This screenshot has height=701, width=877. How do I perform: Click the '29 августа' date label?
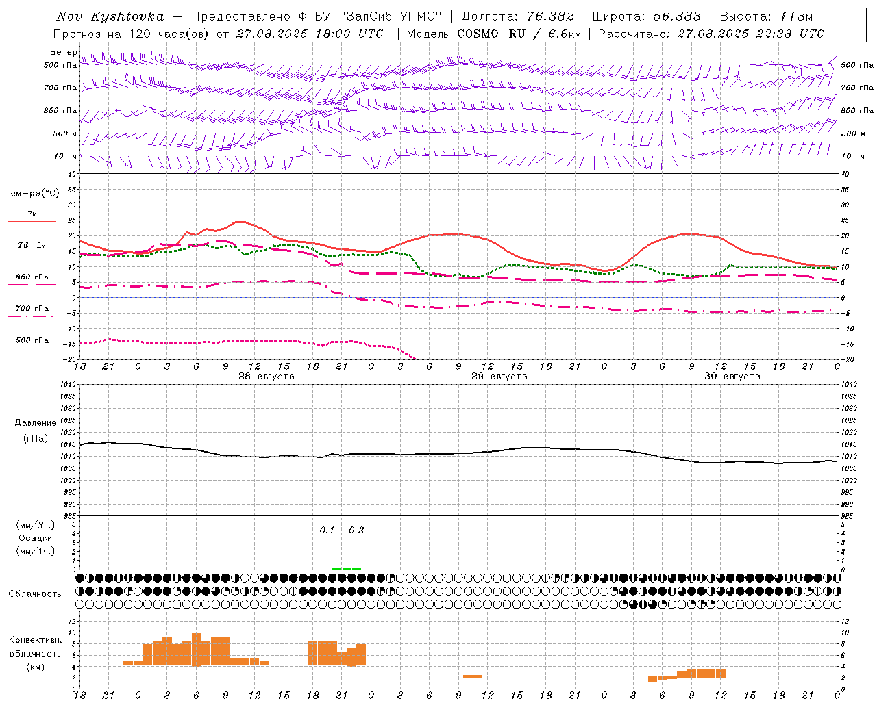coord(499,377)
